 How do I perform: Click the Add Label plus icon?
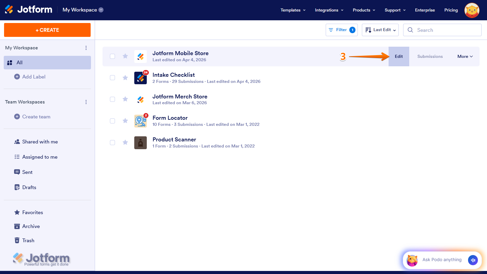pos(16,76)
